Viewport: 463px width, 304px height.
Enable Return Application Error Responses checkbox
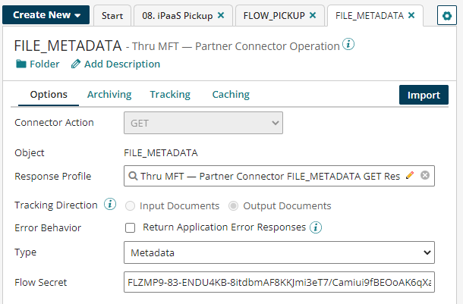[130, 227]
